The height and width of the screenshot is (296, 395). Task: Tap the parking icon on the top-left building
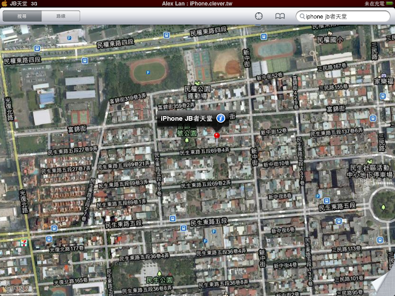coord(69,38)
